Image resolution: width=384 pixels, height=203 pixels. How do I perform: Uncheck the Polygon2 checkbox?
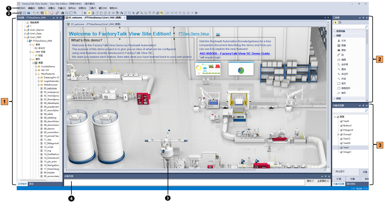[341, 130]
